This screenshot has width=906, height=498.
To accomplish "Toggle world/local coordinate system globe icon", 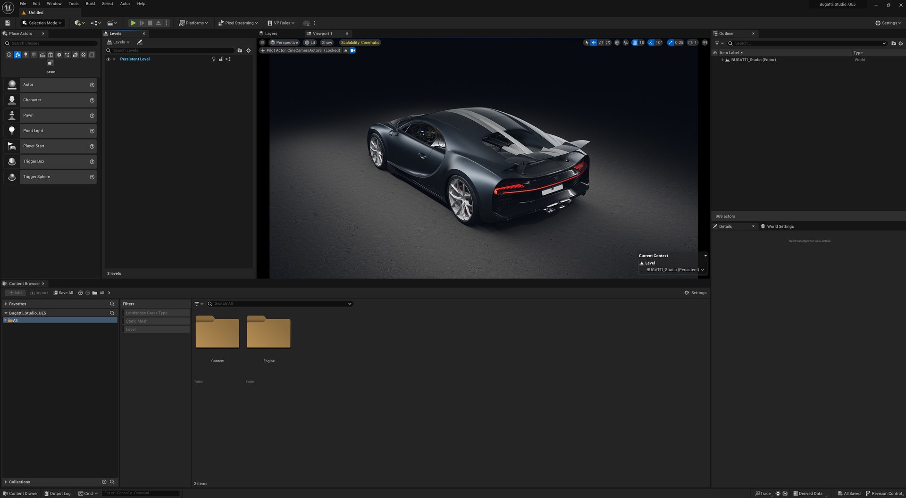I will pos(617,42).
